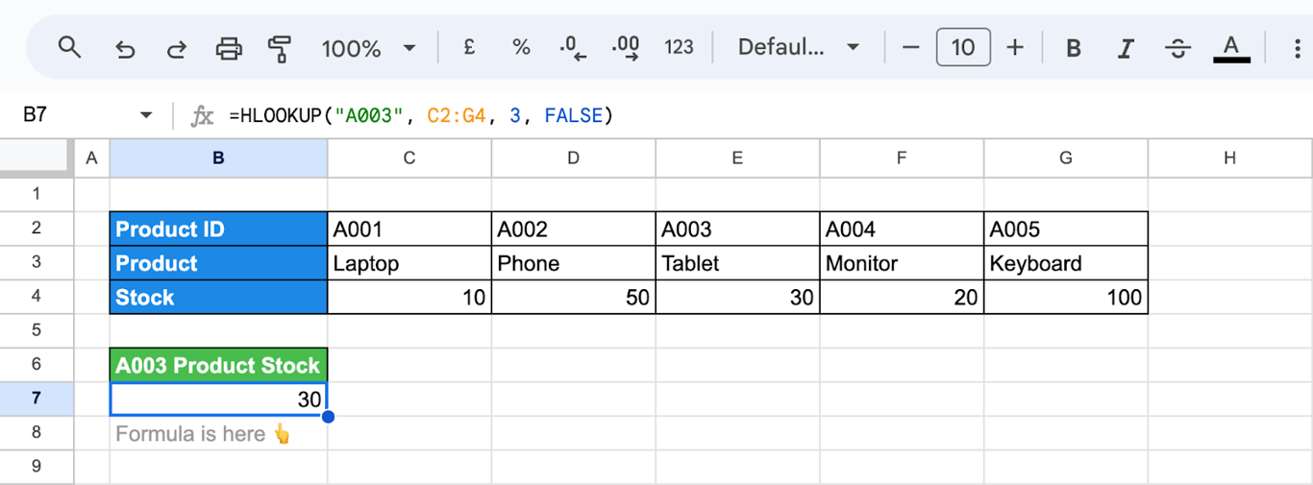Viewport: 1313px width, 485px height.
Task: Select cell containing A002
Action: (574, 229)
